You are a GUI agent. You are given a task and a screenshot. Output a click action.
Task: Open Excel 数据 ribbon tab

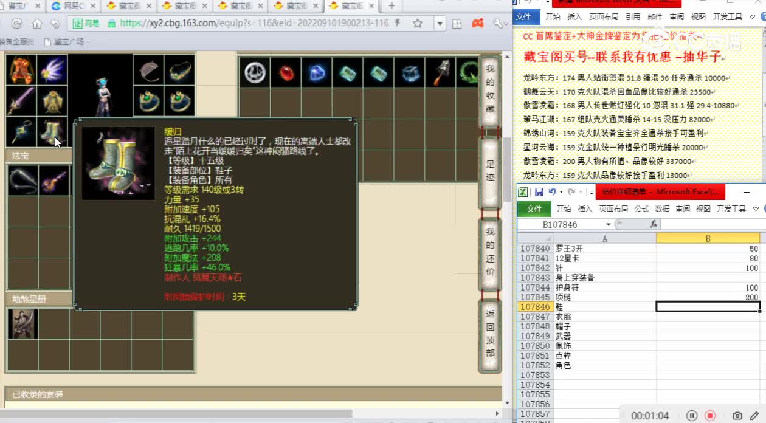(x=662, y=208)
